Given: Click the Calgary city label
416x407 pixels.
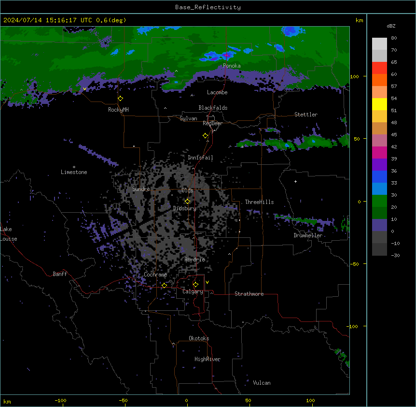Looking at the screenshot, I should pos(193,291).
